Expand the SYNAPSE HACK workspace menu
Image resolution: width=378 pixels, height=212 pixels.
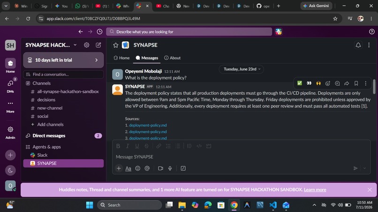click(x=51, y=45)
